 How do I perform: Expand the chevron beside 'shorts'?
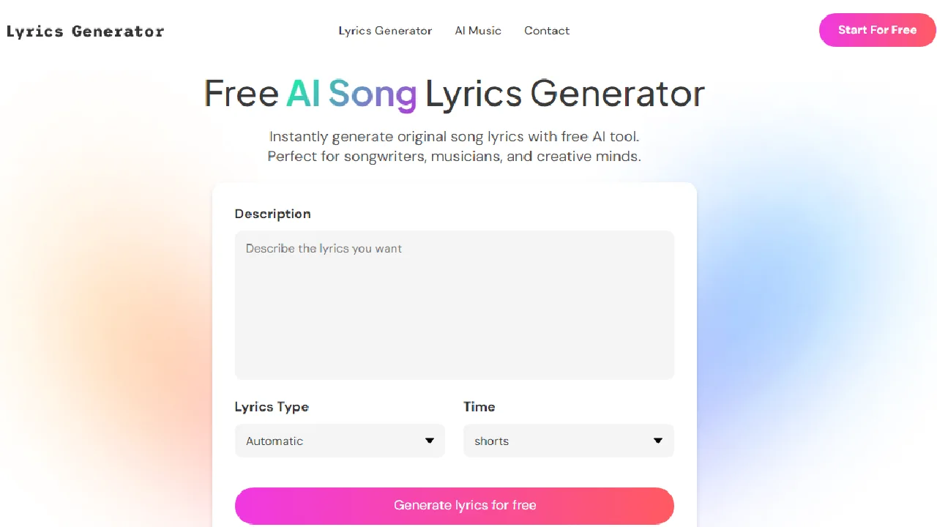click(658, 441)
